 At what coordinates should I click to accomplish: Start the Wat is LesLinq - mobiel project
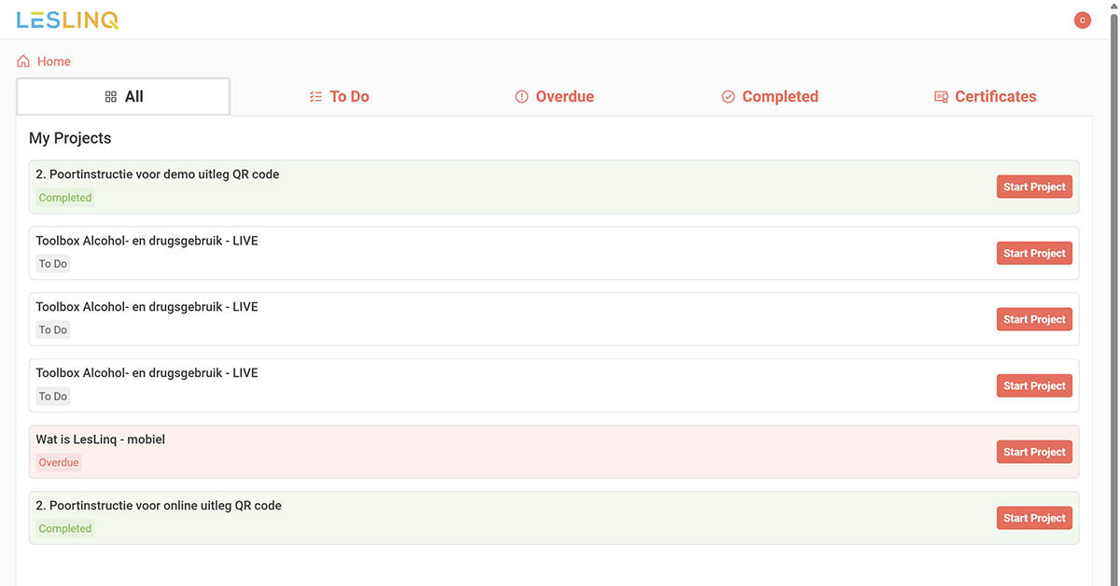pos(1034,452)
